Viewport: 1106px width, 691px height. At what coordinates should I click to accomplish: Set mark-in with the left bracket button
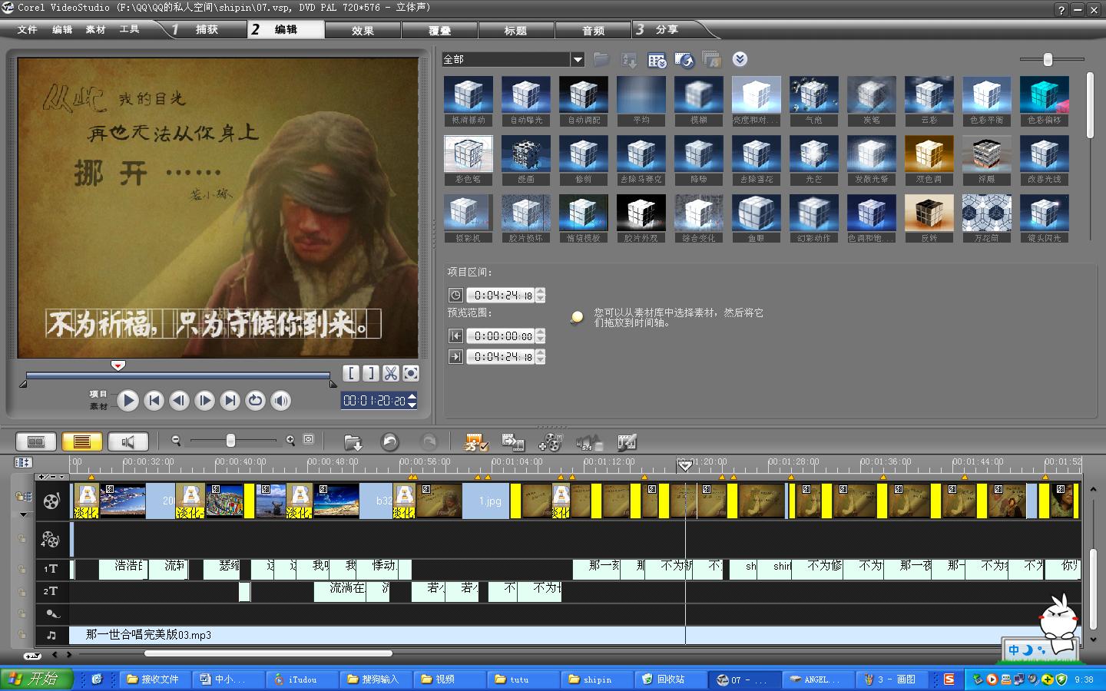351,373
